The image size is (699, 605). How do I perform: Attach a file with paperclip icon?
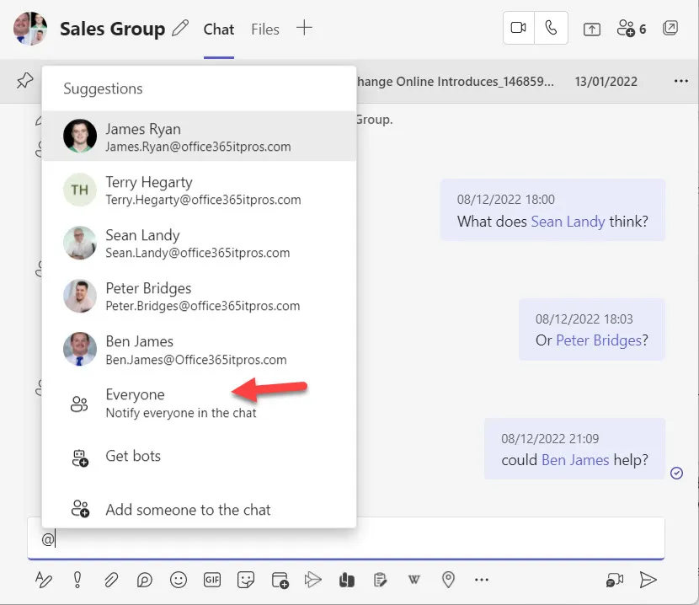[111, 580]
